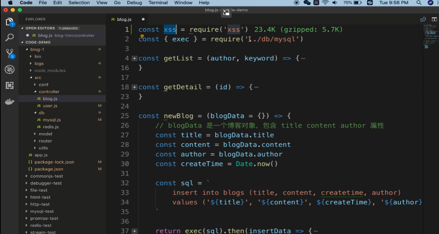The image size is (439, 234).
Task: Open the Window menu
Action: pos(183,3)
